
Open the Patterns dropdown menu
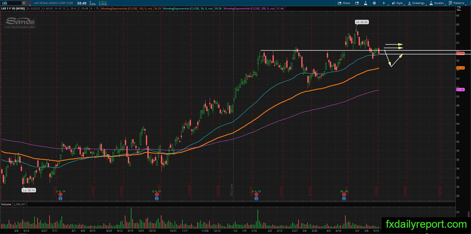pos(457,3)
